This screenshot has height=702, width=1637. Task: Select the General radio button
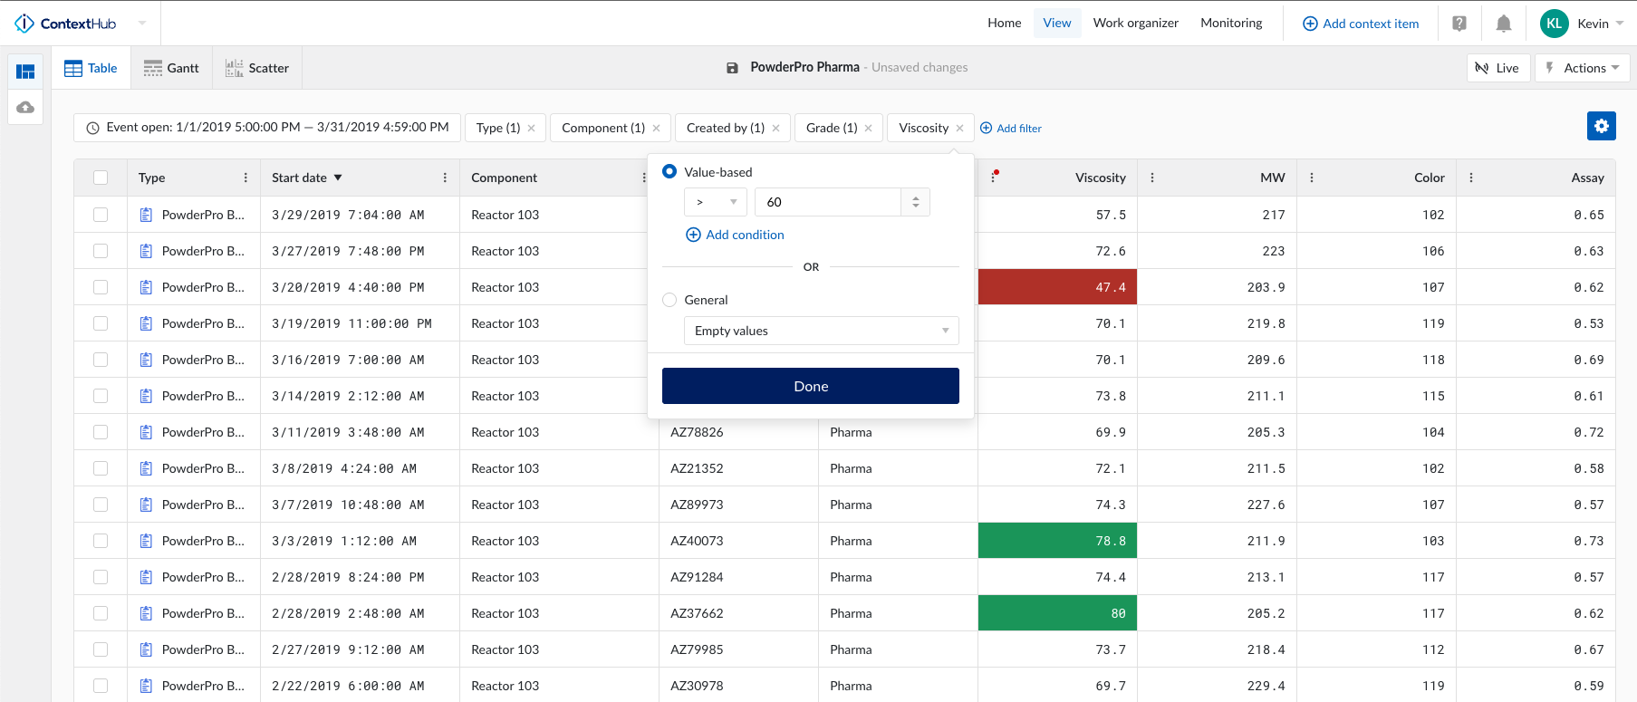(669, 300)
